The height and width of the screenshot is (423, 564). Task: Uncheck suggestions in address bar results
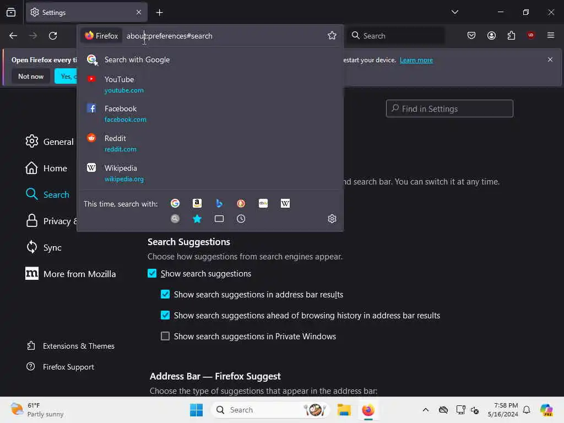click(x=165, y=294)
